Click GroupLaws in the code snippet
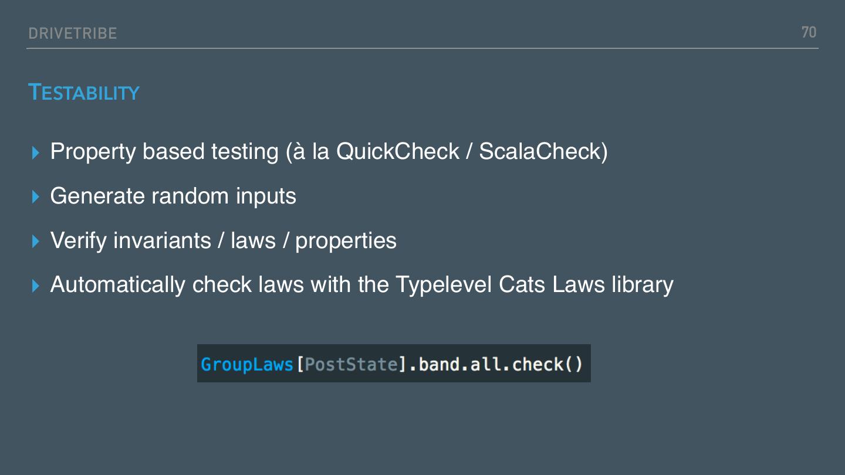The height and width of the screenshot is (475, 845). (x=247, y=364)
